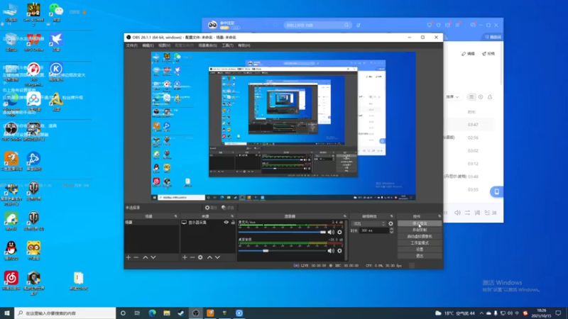This screenshot has width=568, height=319.
Task: Decrease transition duration with the down arrow
Action: [x=392, y=232]
